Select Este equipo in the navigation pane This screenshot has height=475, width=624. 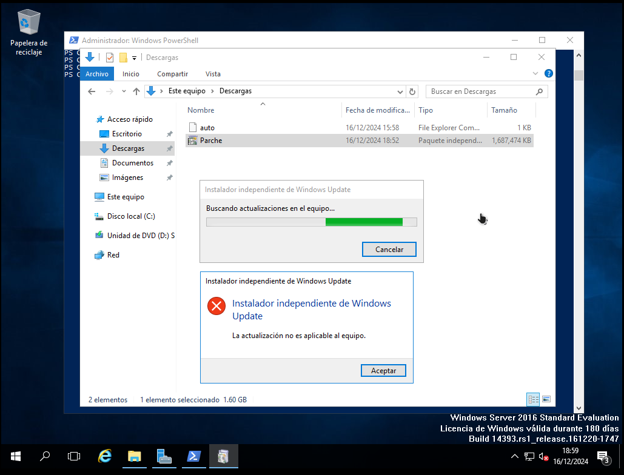(126, 197)
